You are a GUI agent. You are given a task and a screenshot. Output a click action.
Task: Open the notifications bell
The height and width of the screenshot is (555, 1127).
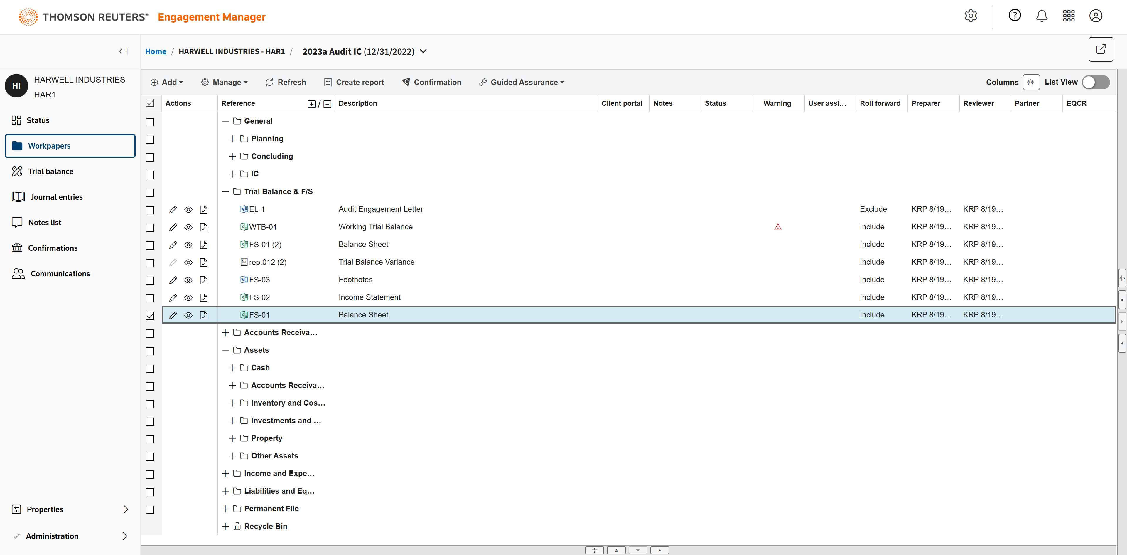(1042, 16)
